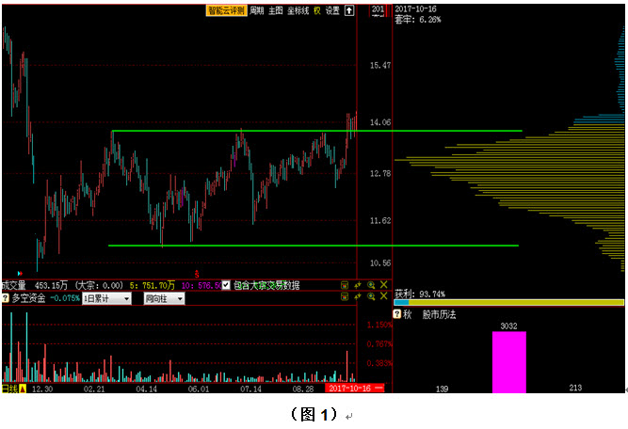The width and height of the screenshot is (628, 429).
Task: Close the 多空资金 indicator panel
Action: coord(383,297)
